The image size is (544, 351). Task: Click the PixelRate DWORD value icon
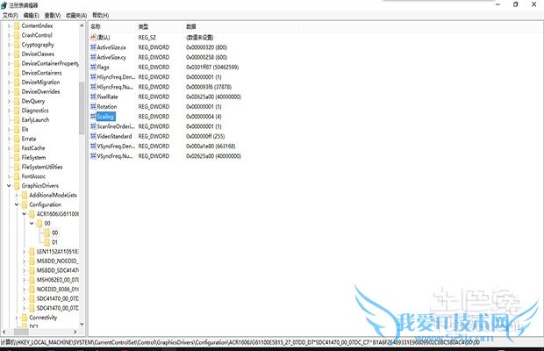point(93,97)
